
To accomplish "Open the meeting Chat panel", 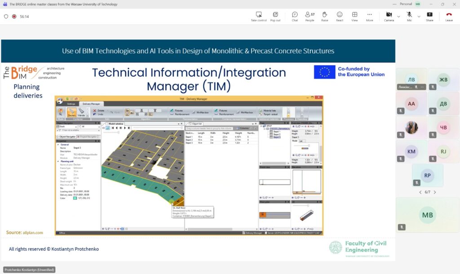I will [x=295, y=17].
